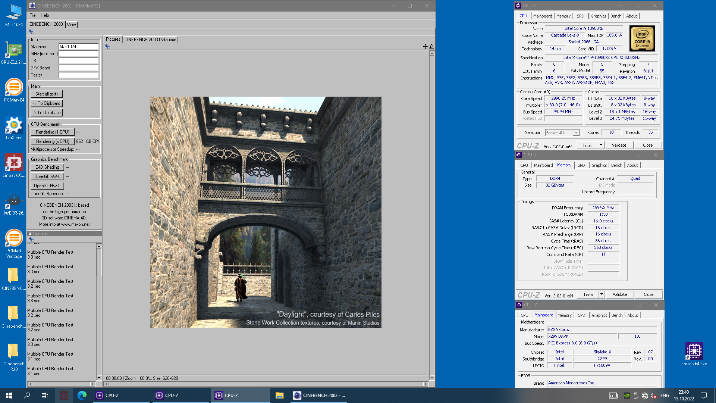Open taskbar Search
The height and width of the screenshot is (403, 716).
coord(27,396)
